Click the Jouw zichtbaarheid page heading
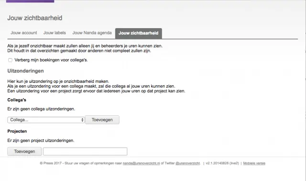This screenshot has width=306, height=181. tap(35, 18)
